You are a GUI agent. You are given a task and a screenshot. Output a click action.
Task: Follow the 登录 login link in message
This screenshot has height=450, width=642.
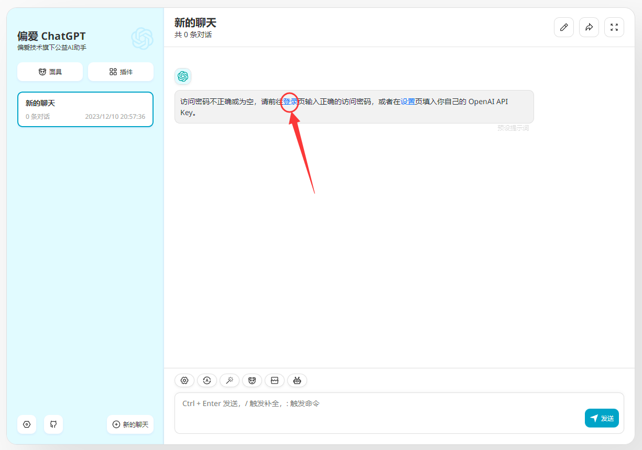(290, 102)
